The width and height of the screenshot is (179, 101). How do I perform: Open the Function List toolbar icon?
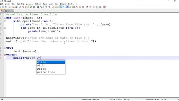(x=77, y=7)
